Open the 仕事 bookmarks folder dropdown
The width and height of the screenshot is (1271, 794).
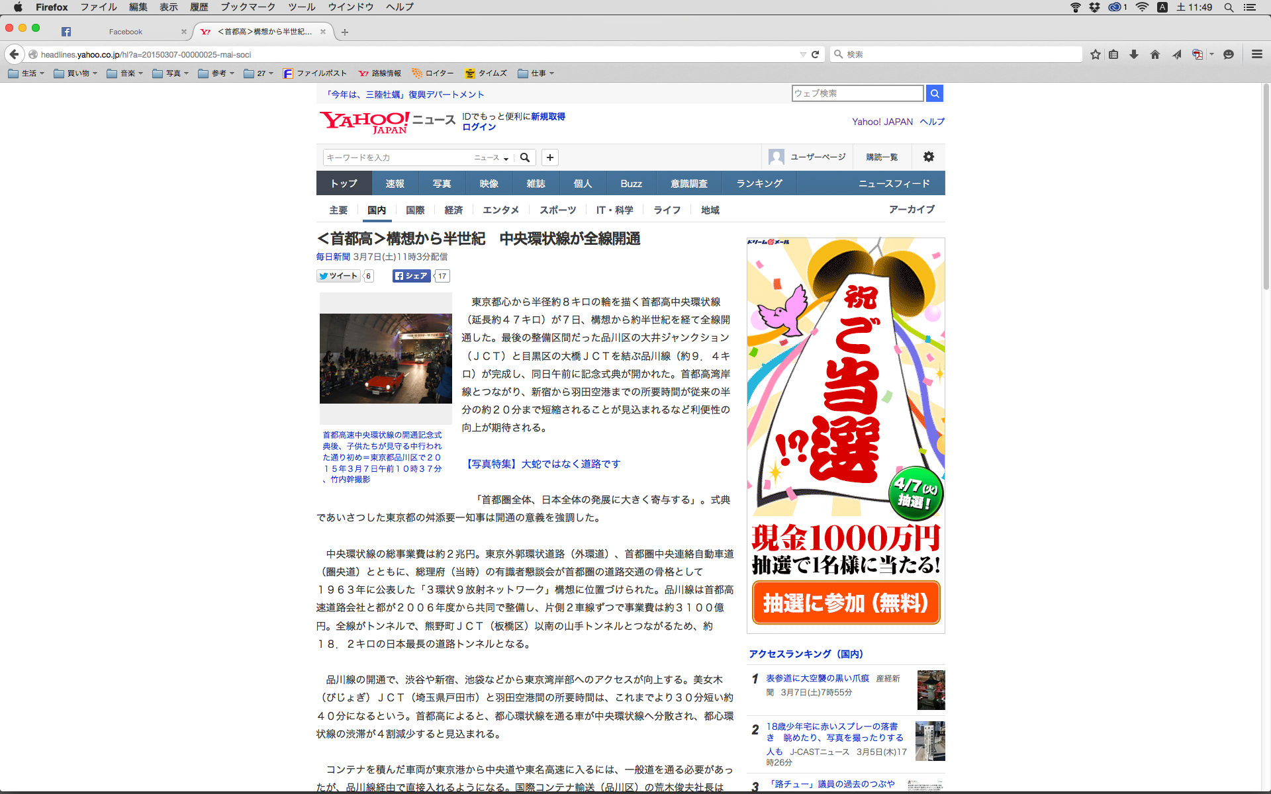click(536, 73)
